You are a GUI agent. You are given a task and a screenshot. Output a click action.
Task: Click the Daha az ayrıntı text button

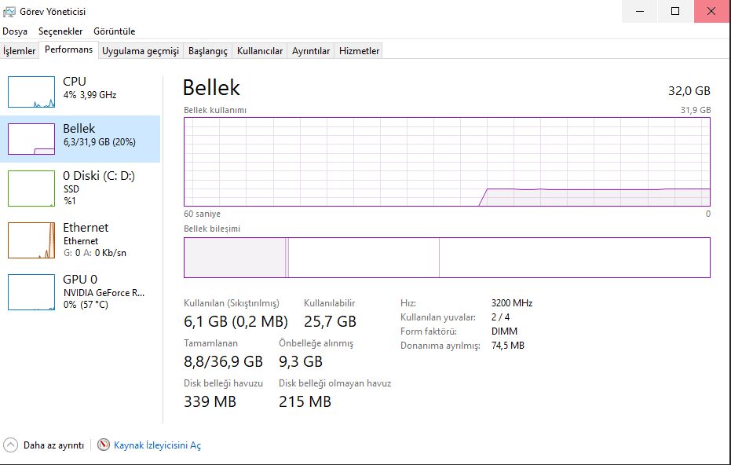[53, 445]
